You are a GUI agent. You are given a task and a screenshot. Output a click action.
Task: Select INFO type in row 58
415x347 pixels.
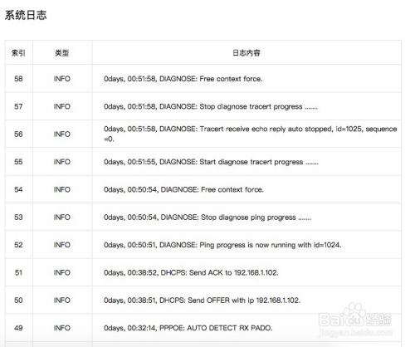point(62,79)
